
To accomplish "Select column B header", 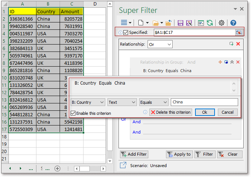I will pos(48,4).
